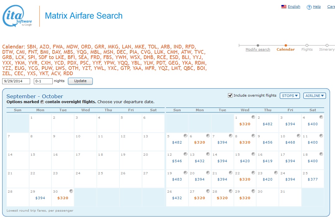Image resolution: width=335 pixels, height=220 pixels.
Task: Click overnight icon on September 30
Action: (71, 191)
